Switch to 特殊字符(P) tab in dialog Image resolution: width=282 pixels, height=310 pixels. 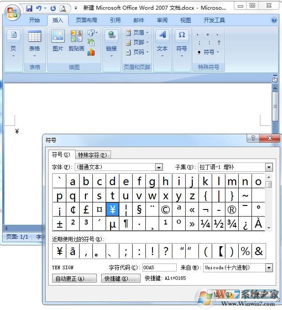click(93, 155)
